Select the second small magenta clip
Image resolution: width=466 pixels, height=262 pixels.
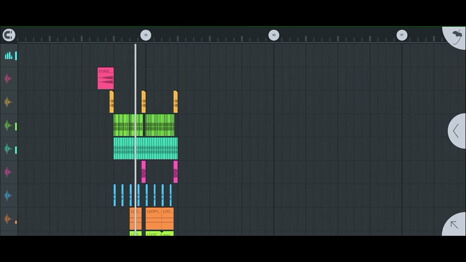(x=175, y=172)
